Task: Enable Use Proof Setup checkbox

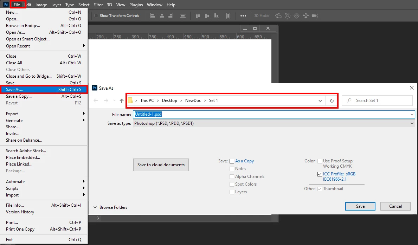Action: point(320,161)
